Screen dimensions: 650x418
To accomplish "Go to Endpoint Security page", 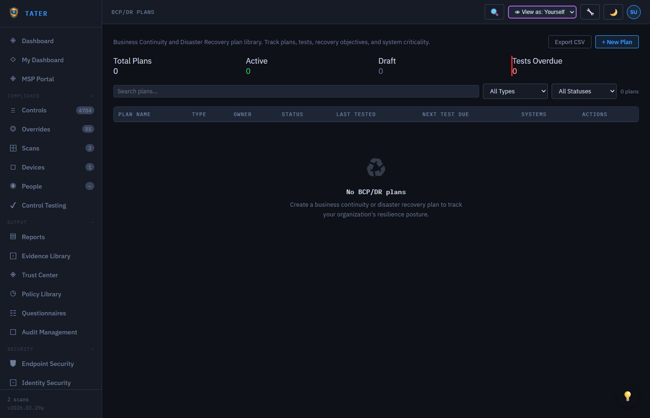I will coord(51,364).
